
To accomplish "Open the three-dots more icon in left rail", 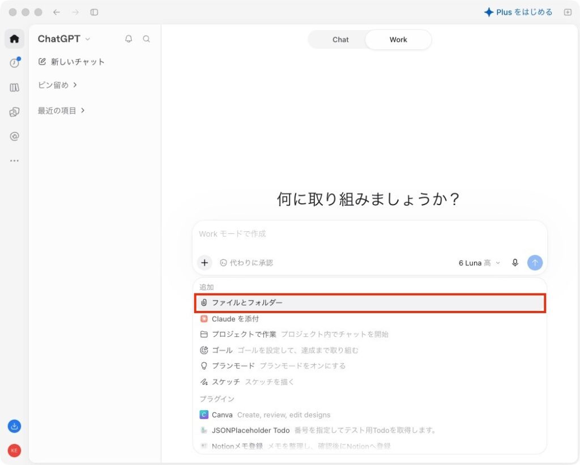I will click(x=14, y=160).
